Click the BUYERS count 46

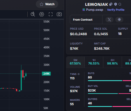point(90,103)
